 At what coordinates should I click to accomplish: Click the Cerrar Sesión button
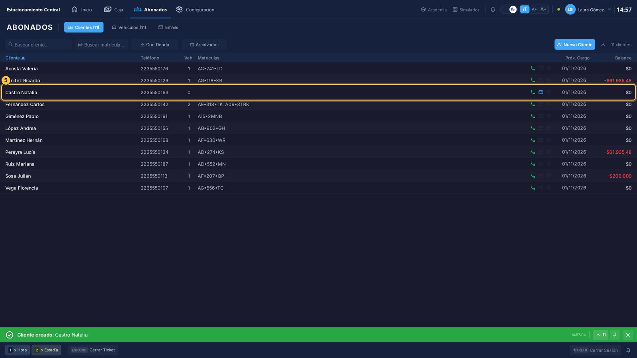pyautogui.click(x=595, y=350)
